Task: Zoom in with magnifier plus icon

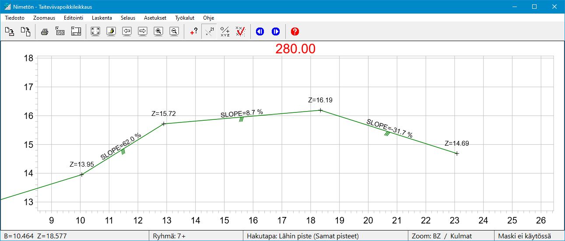Action: (x=158, y=31)
